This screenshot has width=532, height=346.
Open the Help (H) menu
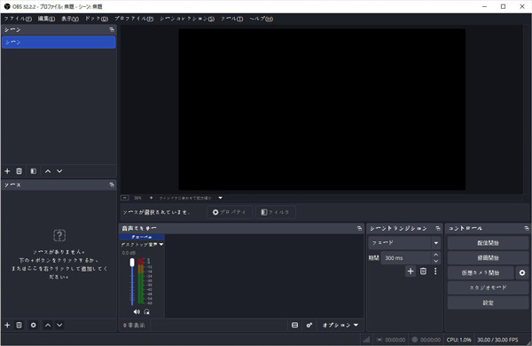click(262, 19)
